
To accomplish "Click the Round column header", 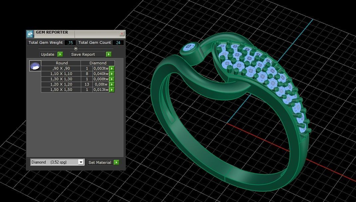I will coord(61,63).
